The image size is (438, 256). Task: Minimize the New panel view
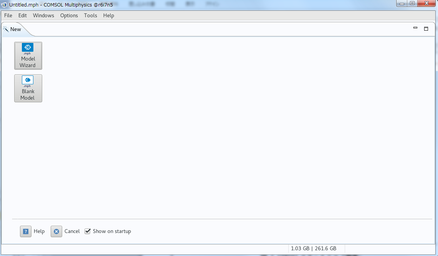pyautogui.click(x=415, y=28)
